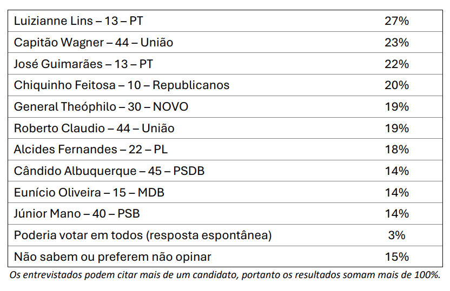Click the 22% value for José Guimarães
Viewport: 450px width, 291px height.
click(396, 64)
